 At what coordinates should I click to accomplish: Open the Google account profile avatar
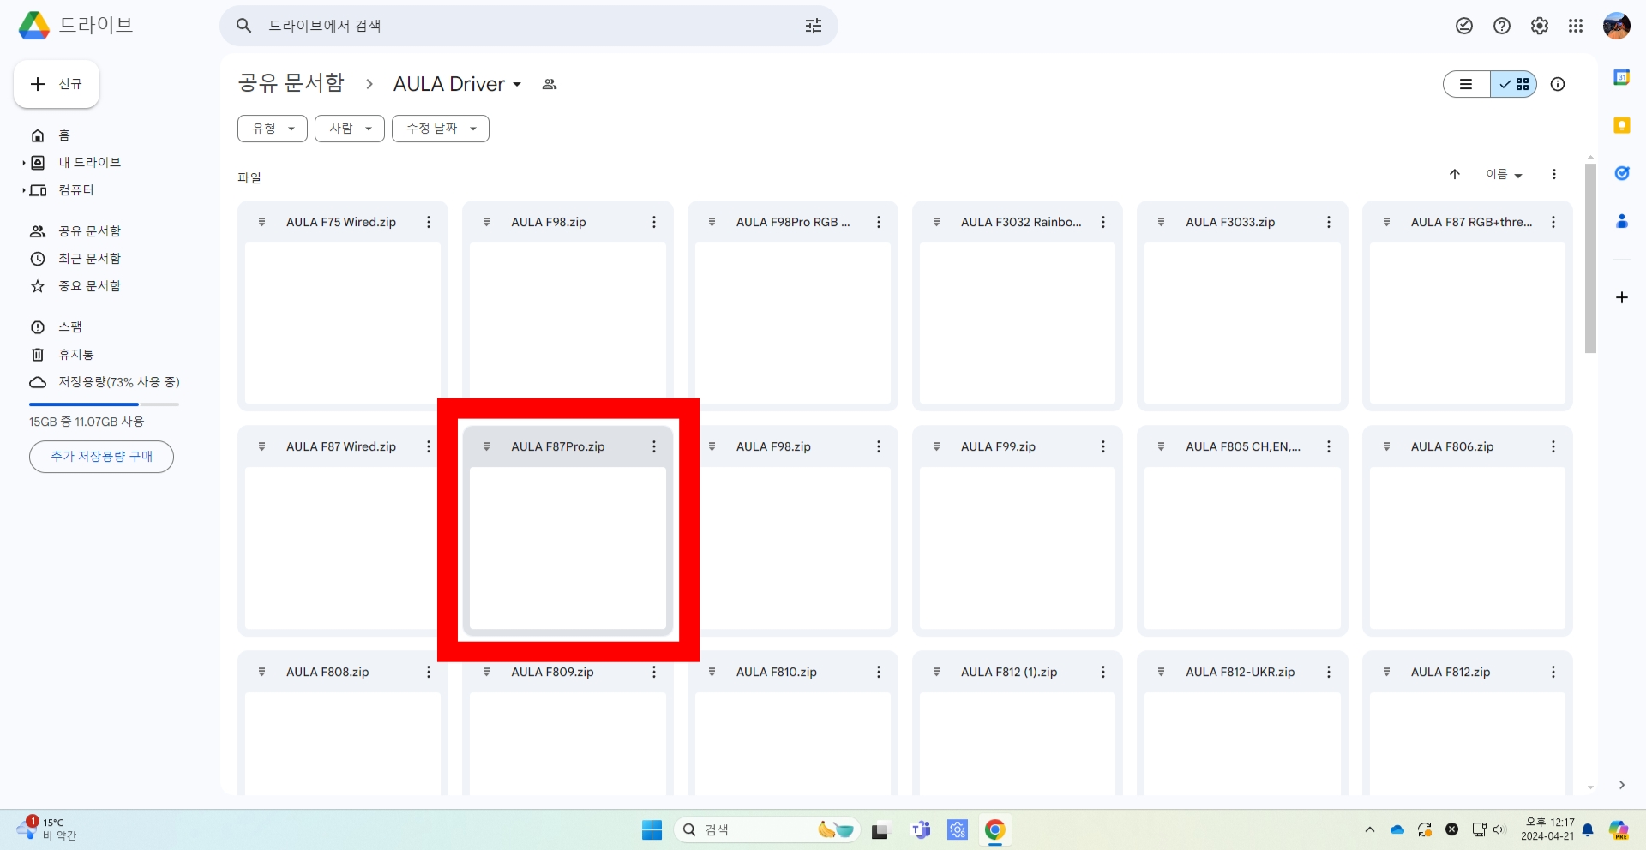tap(1617, 26)
